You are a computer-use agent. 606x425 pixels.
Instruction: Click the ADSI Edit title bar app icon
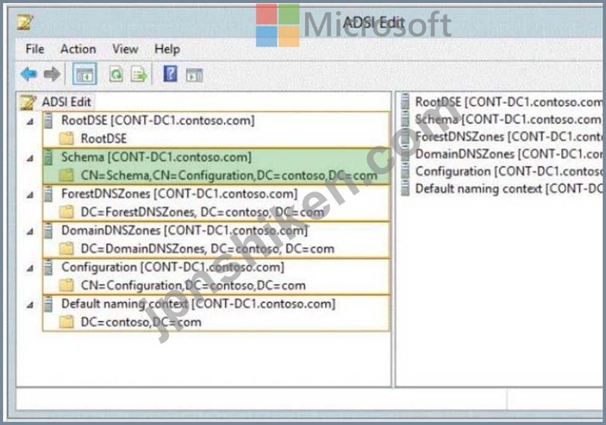[x=25, y=22]
